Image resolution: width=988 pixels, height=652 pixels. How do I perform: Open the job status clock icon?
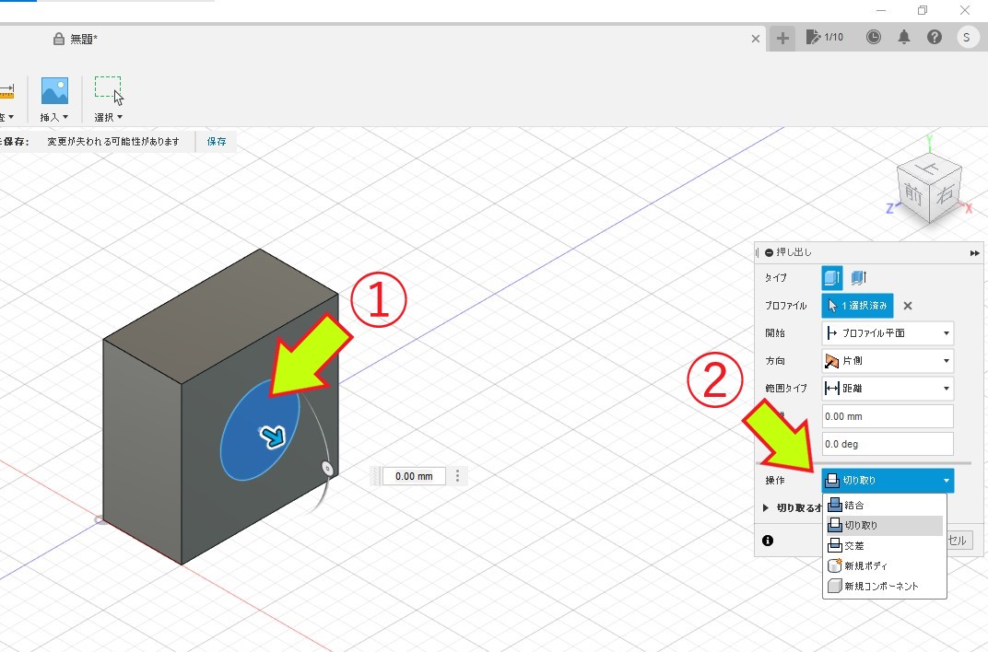[874, 37]
